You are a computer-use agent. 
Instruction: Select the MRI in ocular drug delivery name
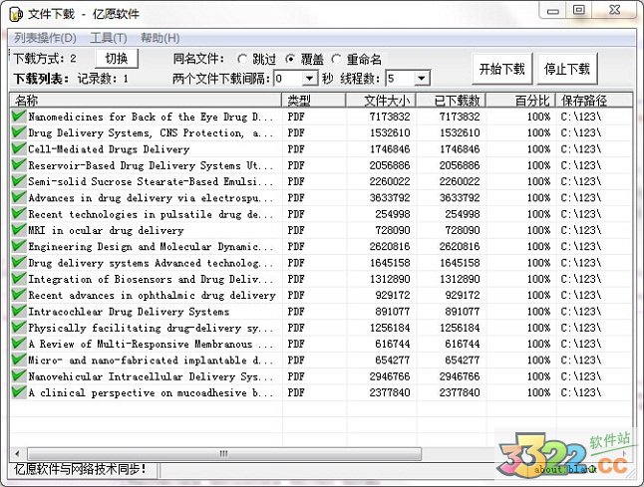(106, 230)
